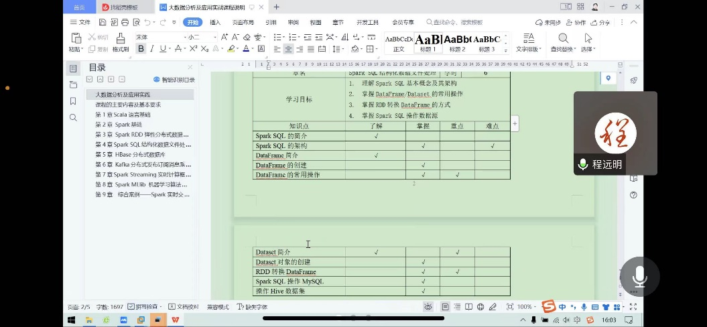
Task: Toggle italic formatting in the ribbon
Action: click(x=152, y=49)
